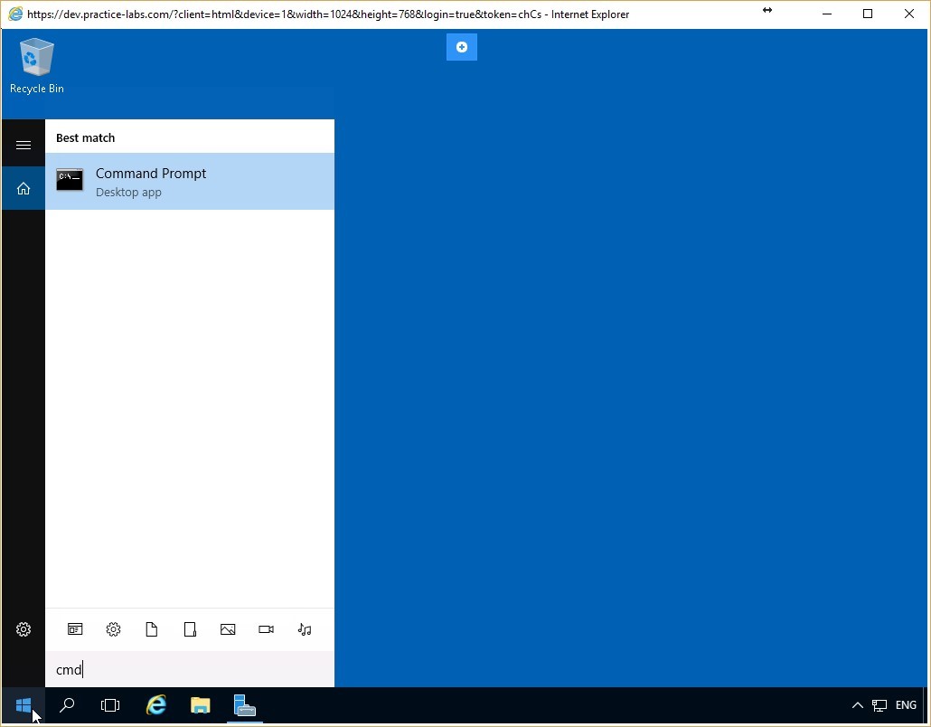
Task: Filter search results by Photos
Action: pos(228,629)
